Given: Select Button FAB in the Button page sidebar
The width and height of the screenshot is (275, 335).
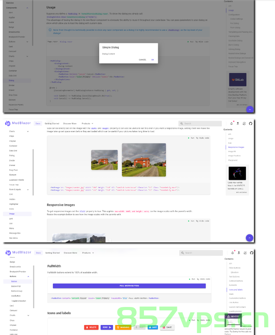Looking at the screenshot, I should [16, 286].
